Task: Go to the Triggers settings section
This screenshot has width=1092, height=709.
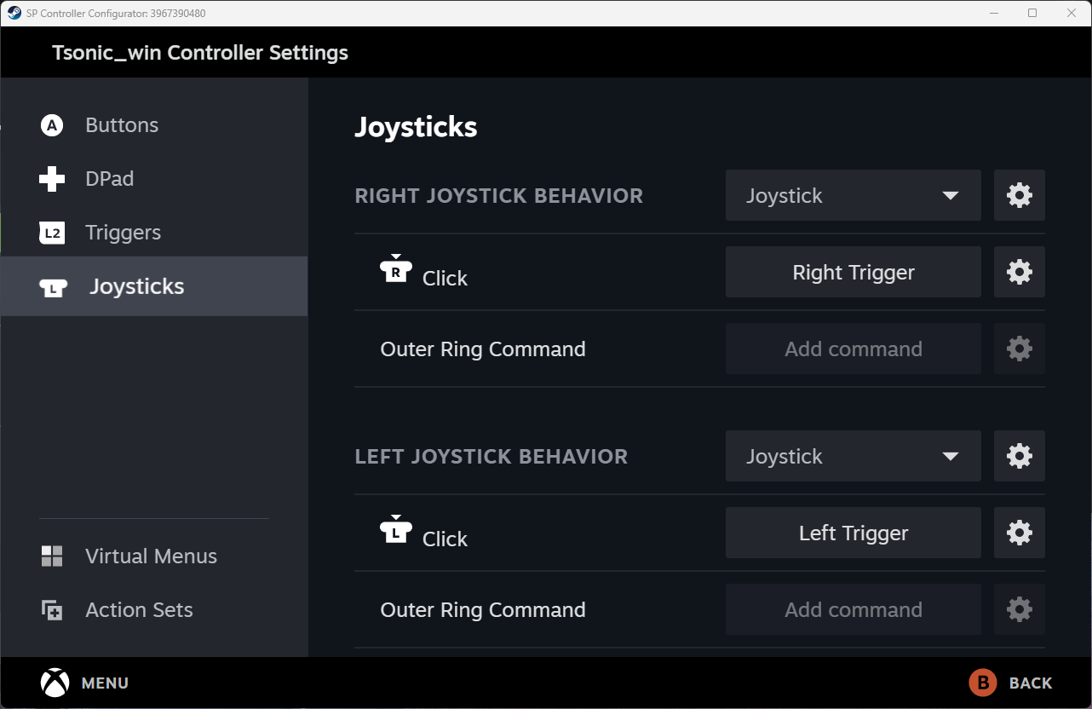Action: [x=121, y=232]
